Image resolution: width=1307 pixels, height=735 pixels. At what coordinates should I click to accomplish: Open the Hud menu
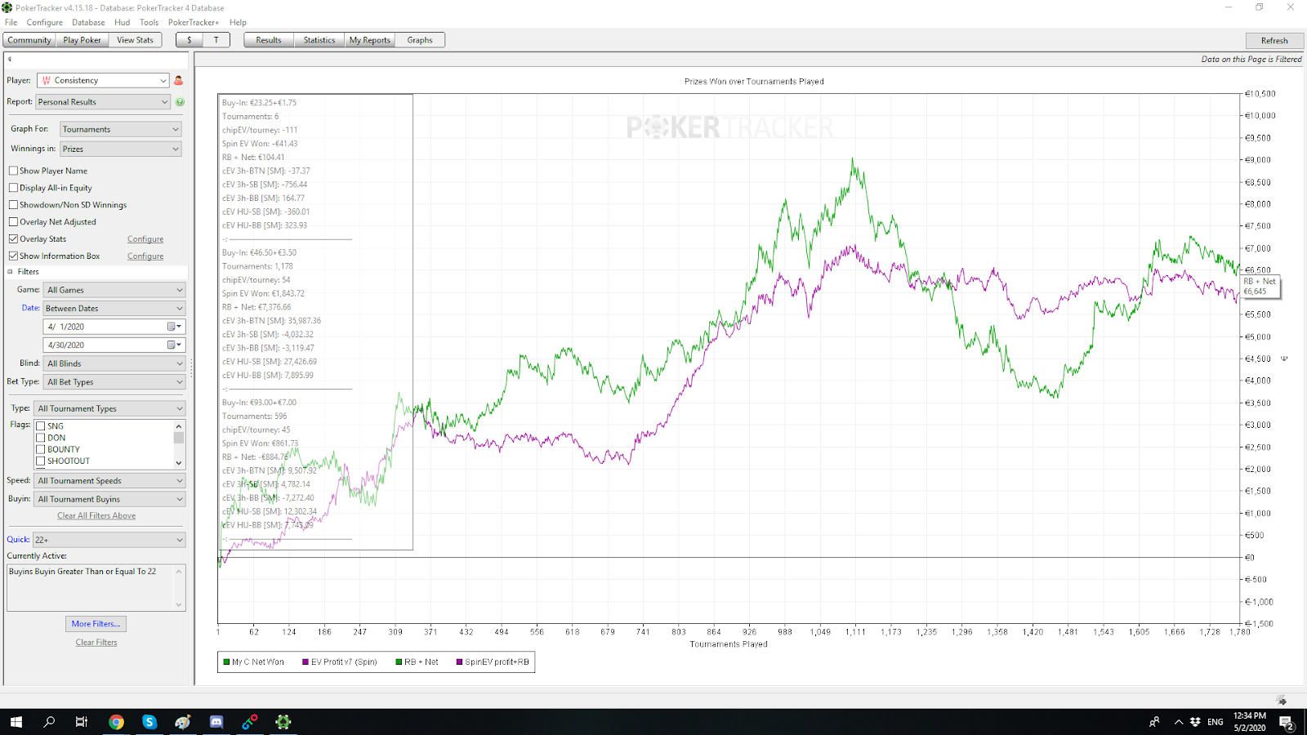123,22
